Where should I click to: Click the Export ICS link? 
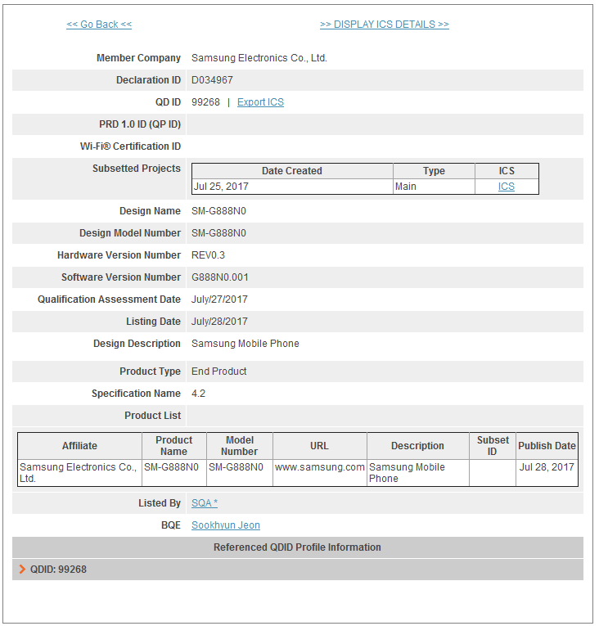point(260,102)
